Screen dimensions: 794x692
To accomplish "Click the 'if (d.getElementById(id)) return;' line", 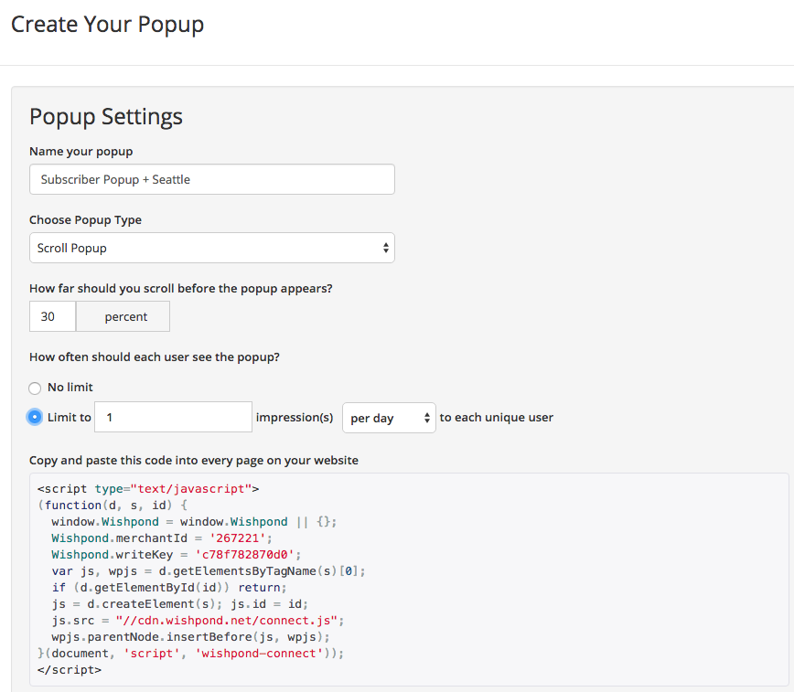I will coord(169,587).
